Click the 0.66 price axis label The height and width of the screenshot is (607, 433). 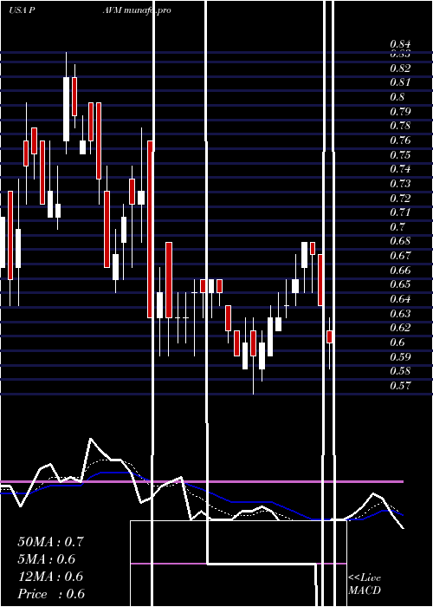(x=400, y=270)
